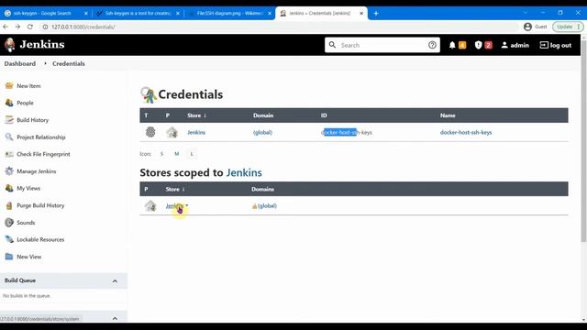Open the security warnings shield icon
587x330 pixels.
tap(478, 45)
